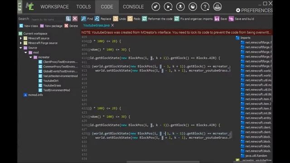Screen dimensions: 290x163
Task: Click the file search input field
Action: tap(48, 19)
